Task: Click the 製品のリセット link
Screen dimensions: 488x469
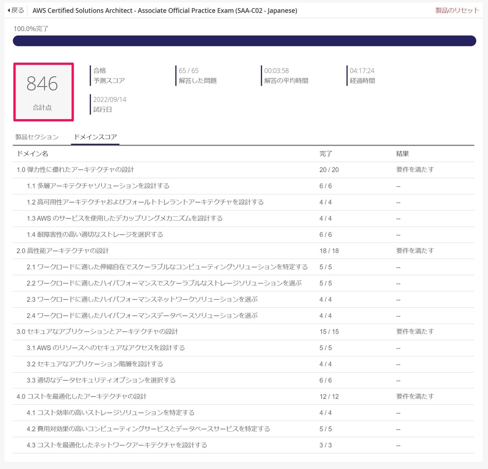Action: 457,11
